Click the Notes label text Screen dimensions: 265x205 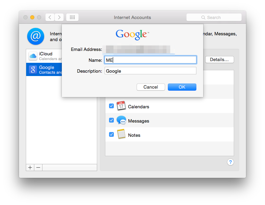point(134,135)
